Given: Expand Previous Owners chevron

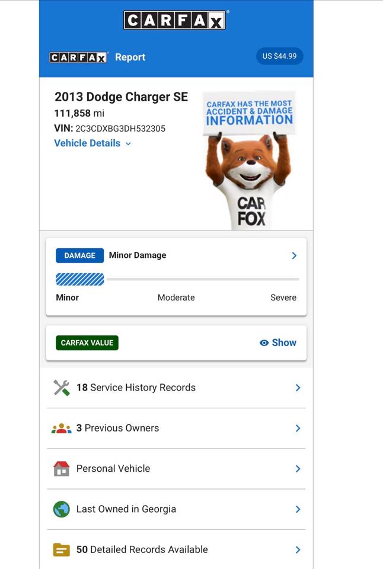Looking at the screenshot, I should 298,428.
